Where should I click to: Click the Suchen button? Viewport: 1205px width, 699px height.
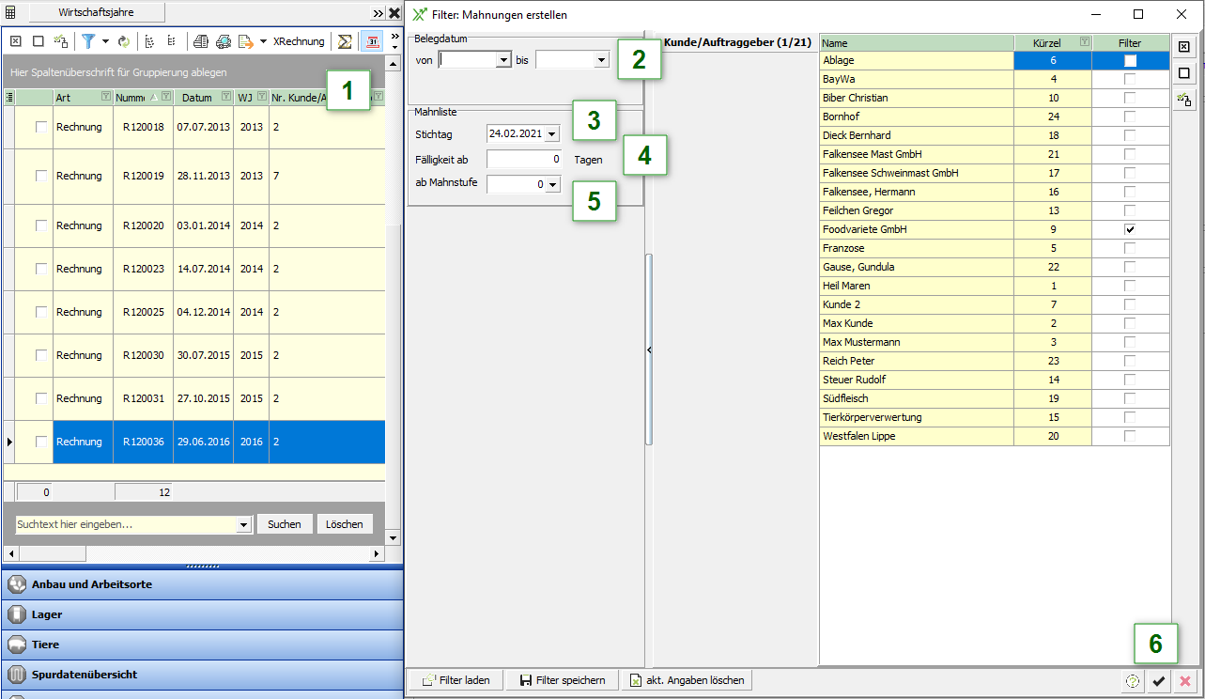[x=284, y=524]
